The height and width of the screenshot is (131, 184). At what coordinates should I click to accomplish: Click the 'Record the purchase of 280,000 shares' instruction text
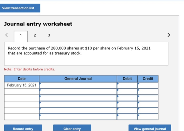(x=79, y=51)
